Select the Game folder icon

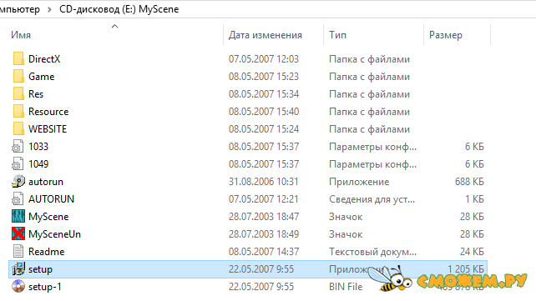(x=18, y=76)
